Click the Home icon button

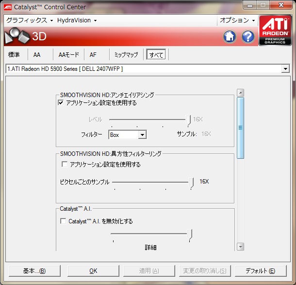230,36
